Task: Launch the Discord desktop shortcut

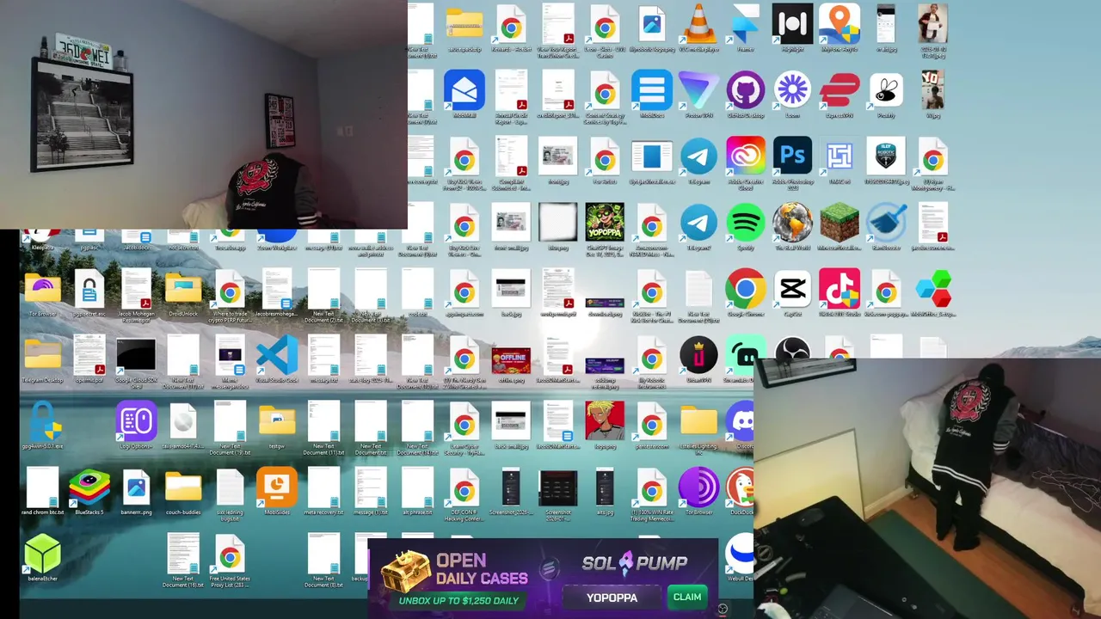Action: tap(741, 421)
